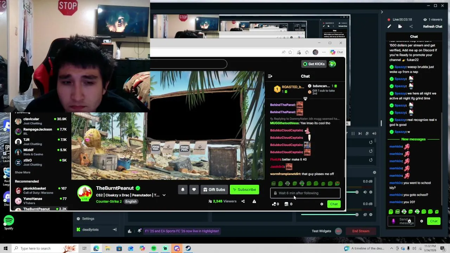Open RampageJackson channel in sidebar
Image resolution: width=450 pixels, height=253 pixels.
(x=40, y=131)
